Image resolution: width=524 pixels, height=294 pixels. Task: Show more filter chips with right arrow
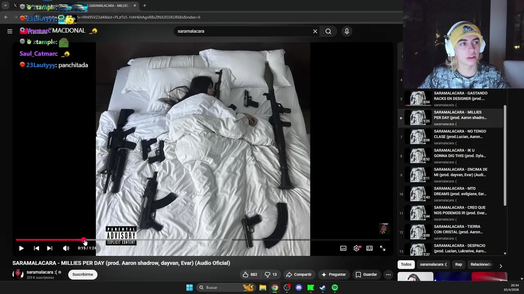(x=501, y=266)
